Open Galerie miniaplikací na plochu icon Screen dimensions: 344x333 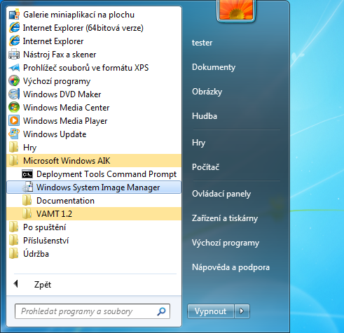click(14, 15)
